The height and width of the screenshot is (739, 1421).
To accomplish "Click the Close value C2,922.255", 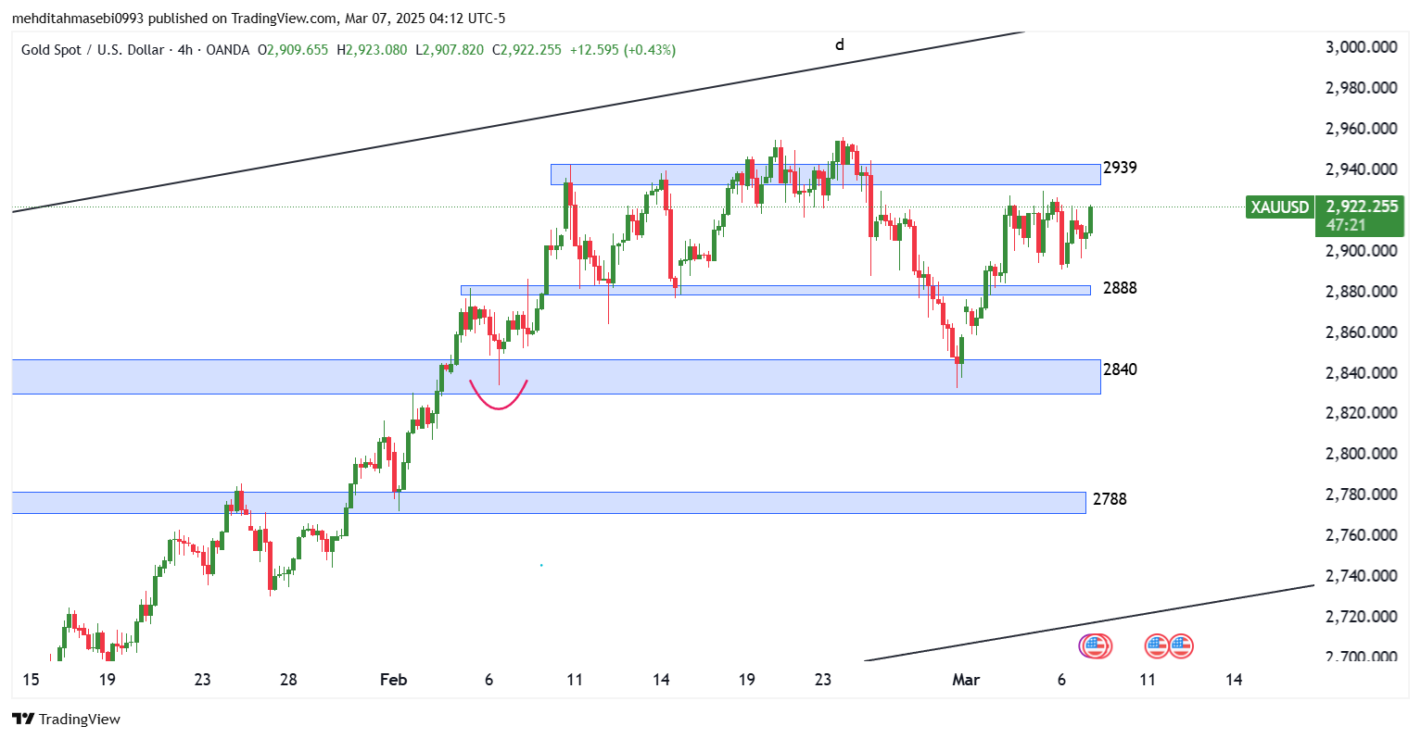I will 527,50.
